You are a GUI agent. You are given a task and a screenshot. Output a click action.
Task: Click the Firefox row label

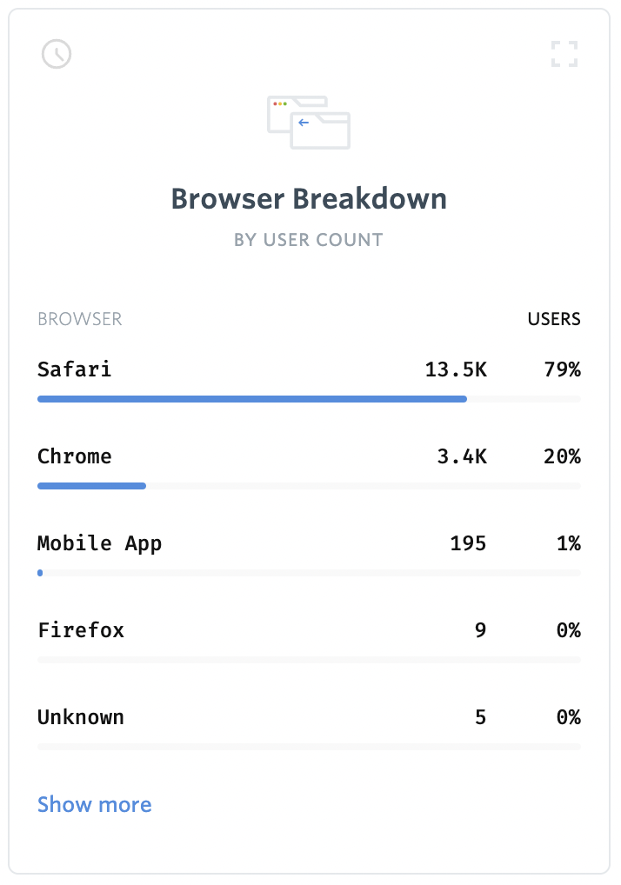[81, 630]
